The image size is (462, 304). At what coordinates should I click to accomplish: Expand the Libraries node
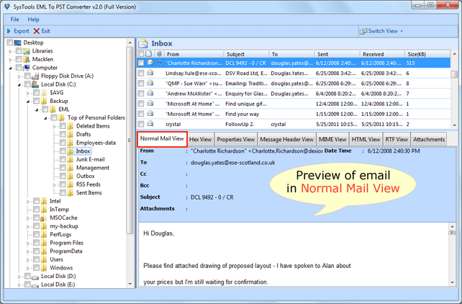tap(10, 51)
